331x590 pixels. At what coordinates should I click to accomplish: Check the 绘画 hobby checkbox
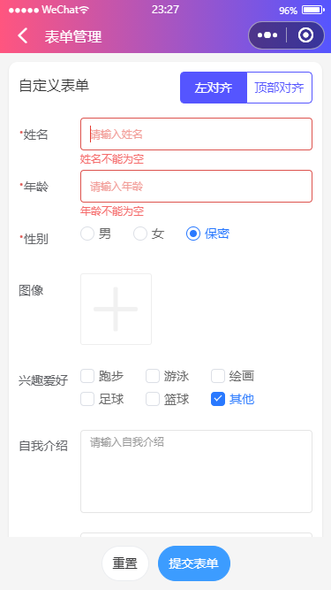click(x=218, y=376)
